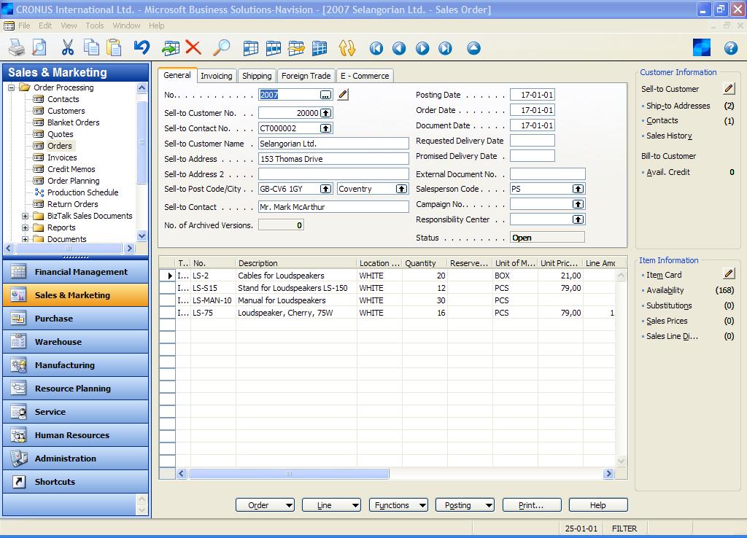Screen dimensions: 747x538
Task: Collapse the Order Processing tree node
Action: click(x=12, y=87)
